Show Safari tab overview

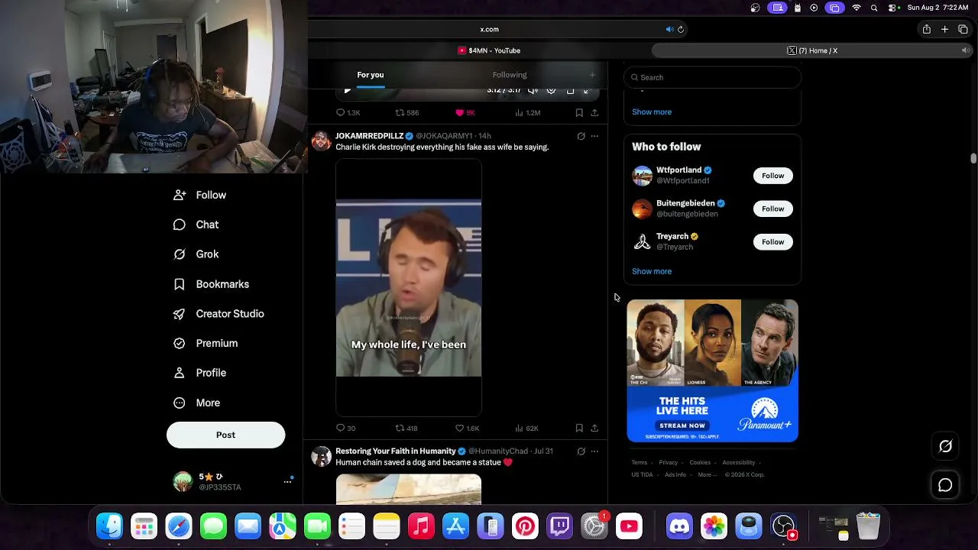tap(963, 29)
